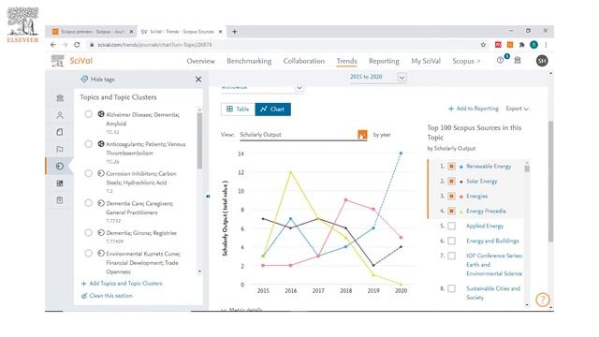
Task: Select Alzheimer Disease; Dementia; Amyloid radio button
Action: (x=88, y=114)
